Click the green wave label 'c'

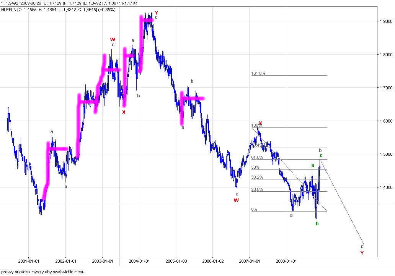point(321,155)
